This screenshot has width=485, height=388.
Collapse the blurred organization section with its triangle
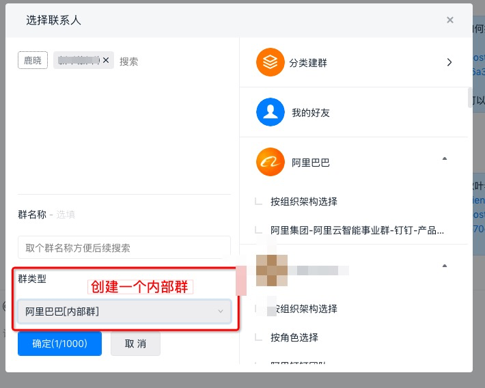coord(445,265)
